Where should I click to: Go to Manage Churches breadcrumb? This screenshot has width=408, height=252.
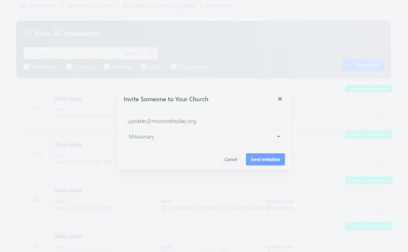point(89,6)
